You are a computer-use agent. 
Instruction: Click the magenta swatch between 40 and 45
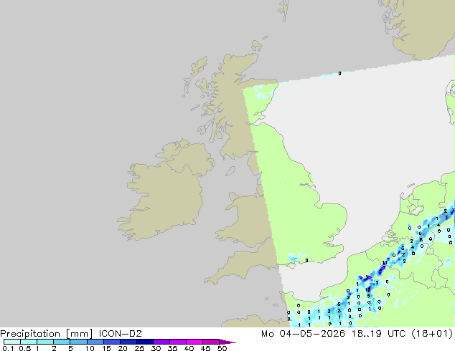(194, 342)
